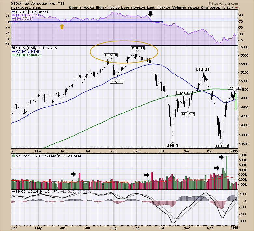Click the blue line swatch for MA(50)
The height and width of the screenshot is (231, 254).
coord(13,52)
